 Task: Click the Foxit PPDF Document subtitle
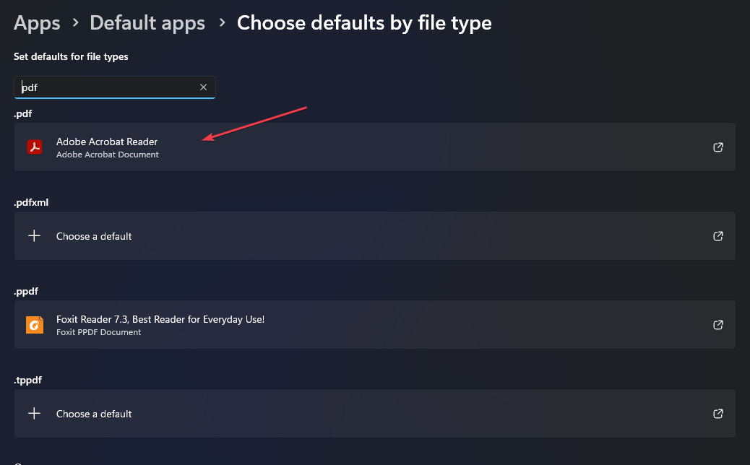(98, 332)
